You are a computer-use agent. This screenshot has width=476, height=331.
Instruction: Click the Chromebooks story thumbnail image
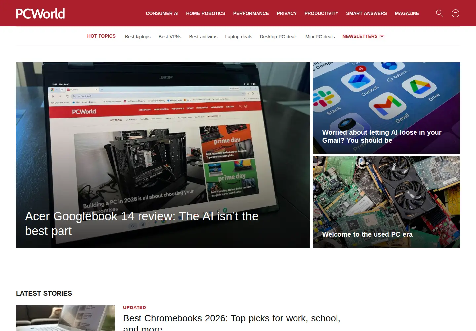(x=65, y=318)
